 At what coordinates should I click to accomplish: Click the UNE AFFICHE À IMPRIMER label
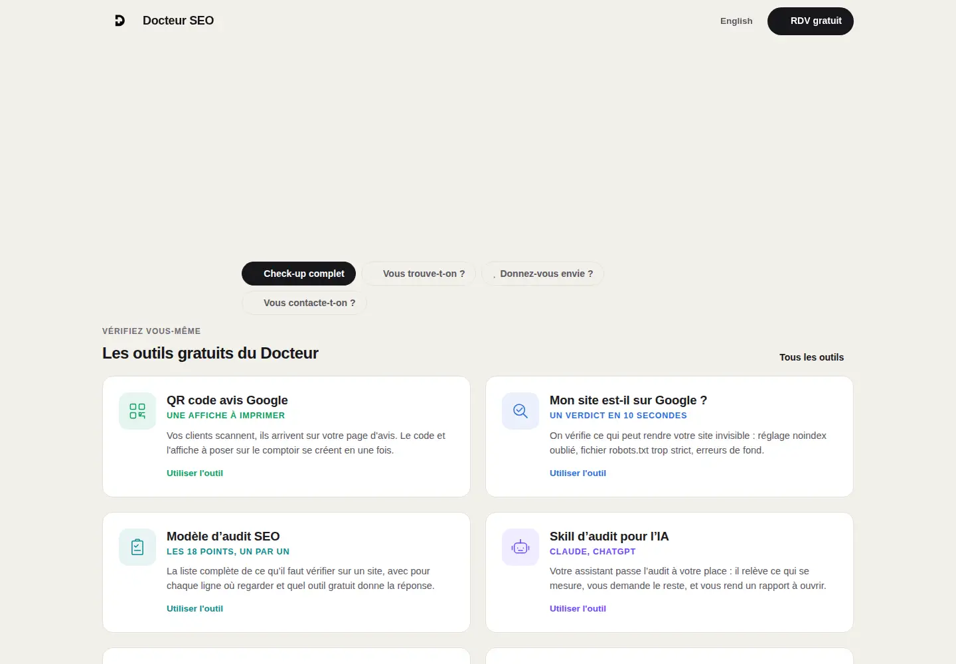(226, 416)
